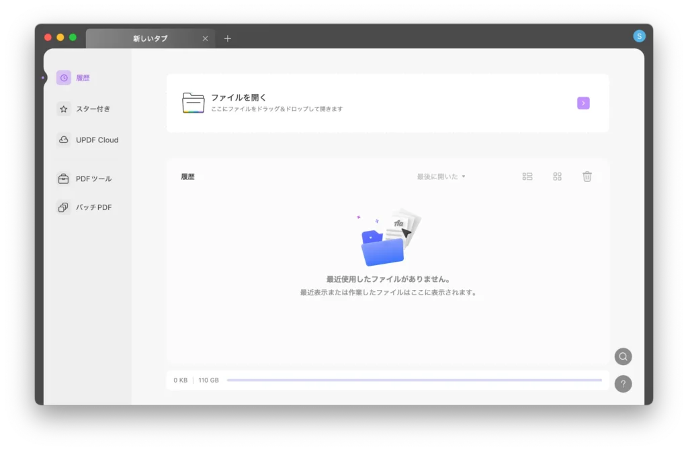
Task: Click the round search magnifier icon
Action: 623,356
